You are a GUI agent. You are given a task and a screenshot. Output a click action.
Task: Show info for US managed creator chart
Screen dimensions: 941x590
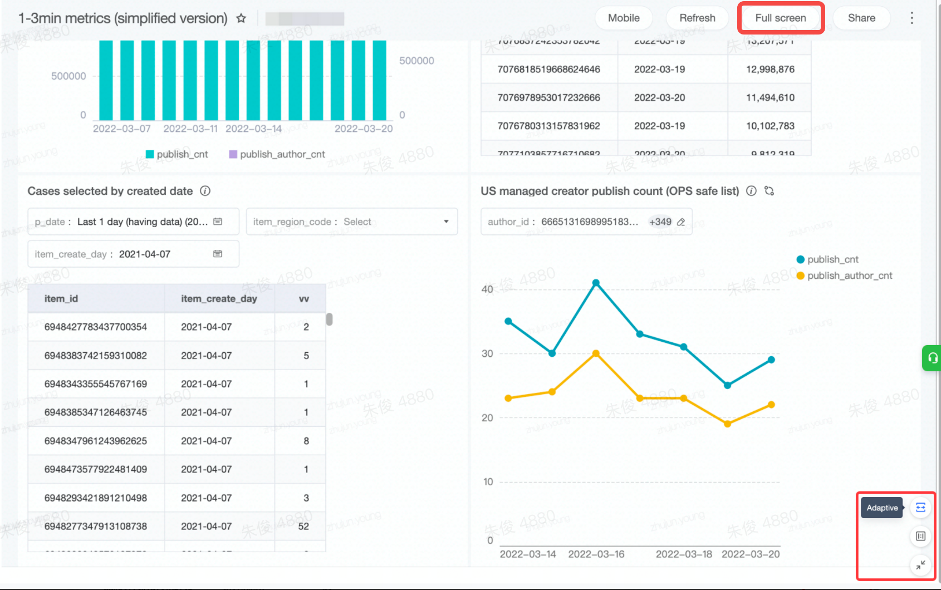751,191
